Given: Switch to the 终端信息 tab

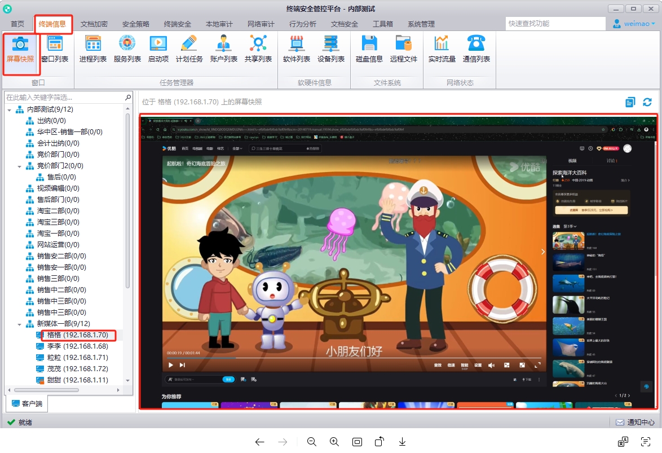Looking at the screenshot, I should (52, 24).
